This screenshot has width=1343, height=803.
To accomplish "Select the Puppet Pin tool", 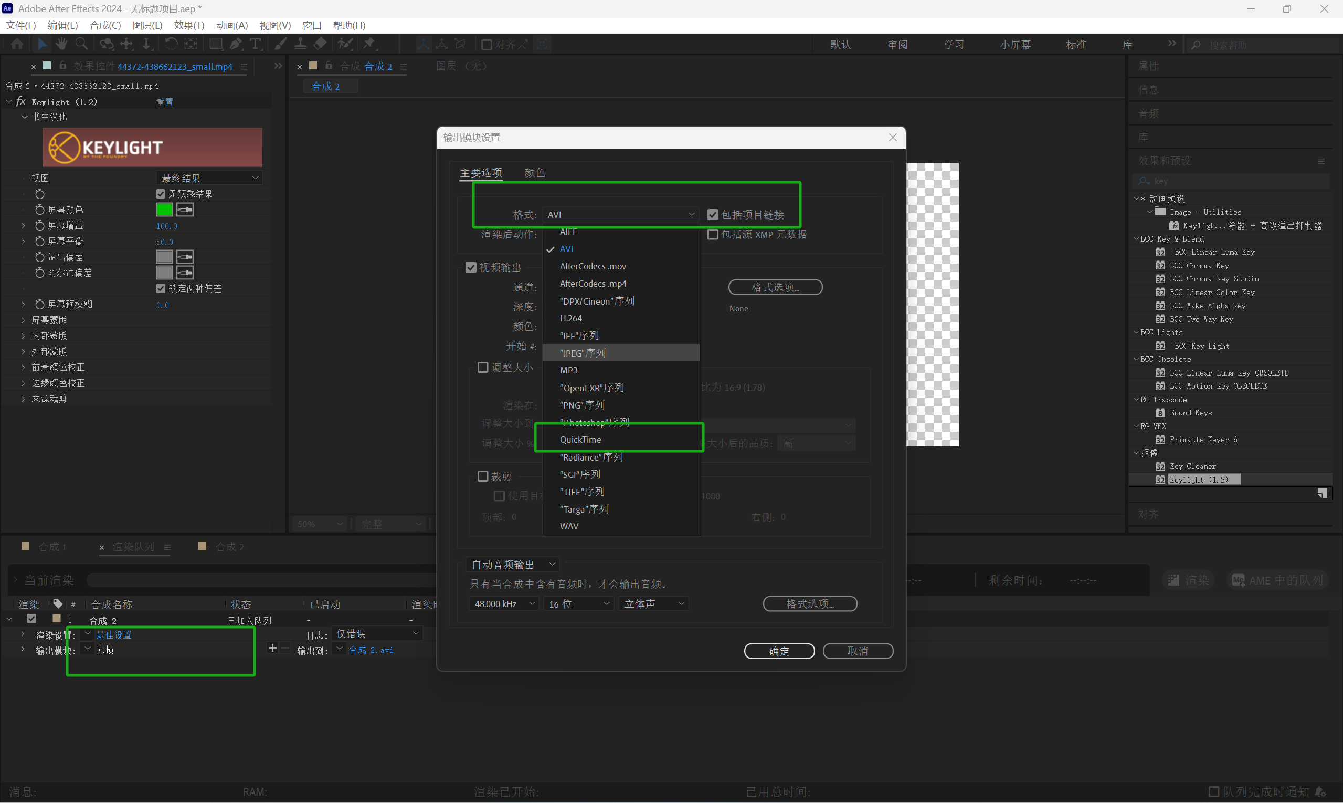I will pos(370,44).
